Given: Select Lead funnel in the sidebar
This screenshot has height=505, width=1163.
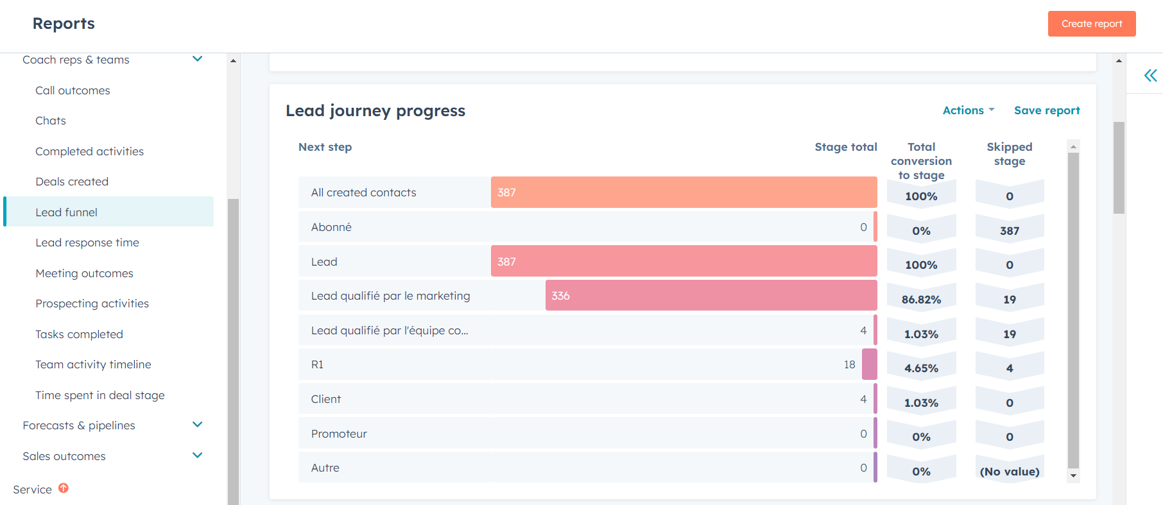Looking at the screenshot, I should tap(67, 212).
